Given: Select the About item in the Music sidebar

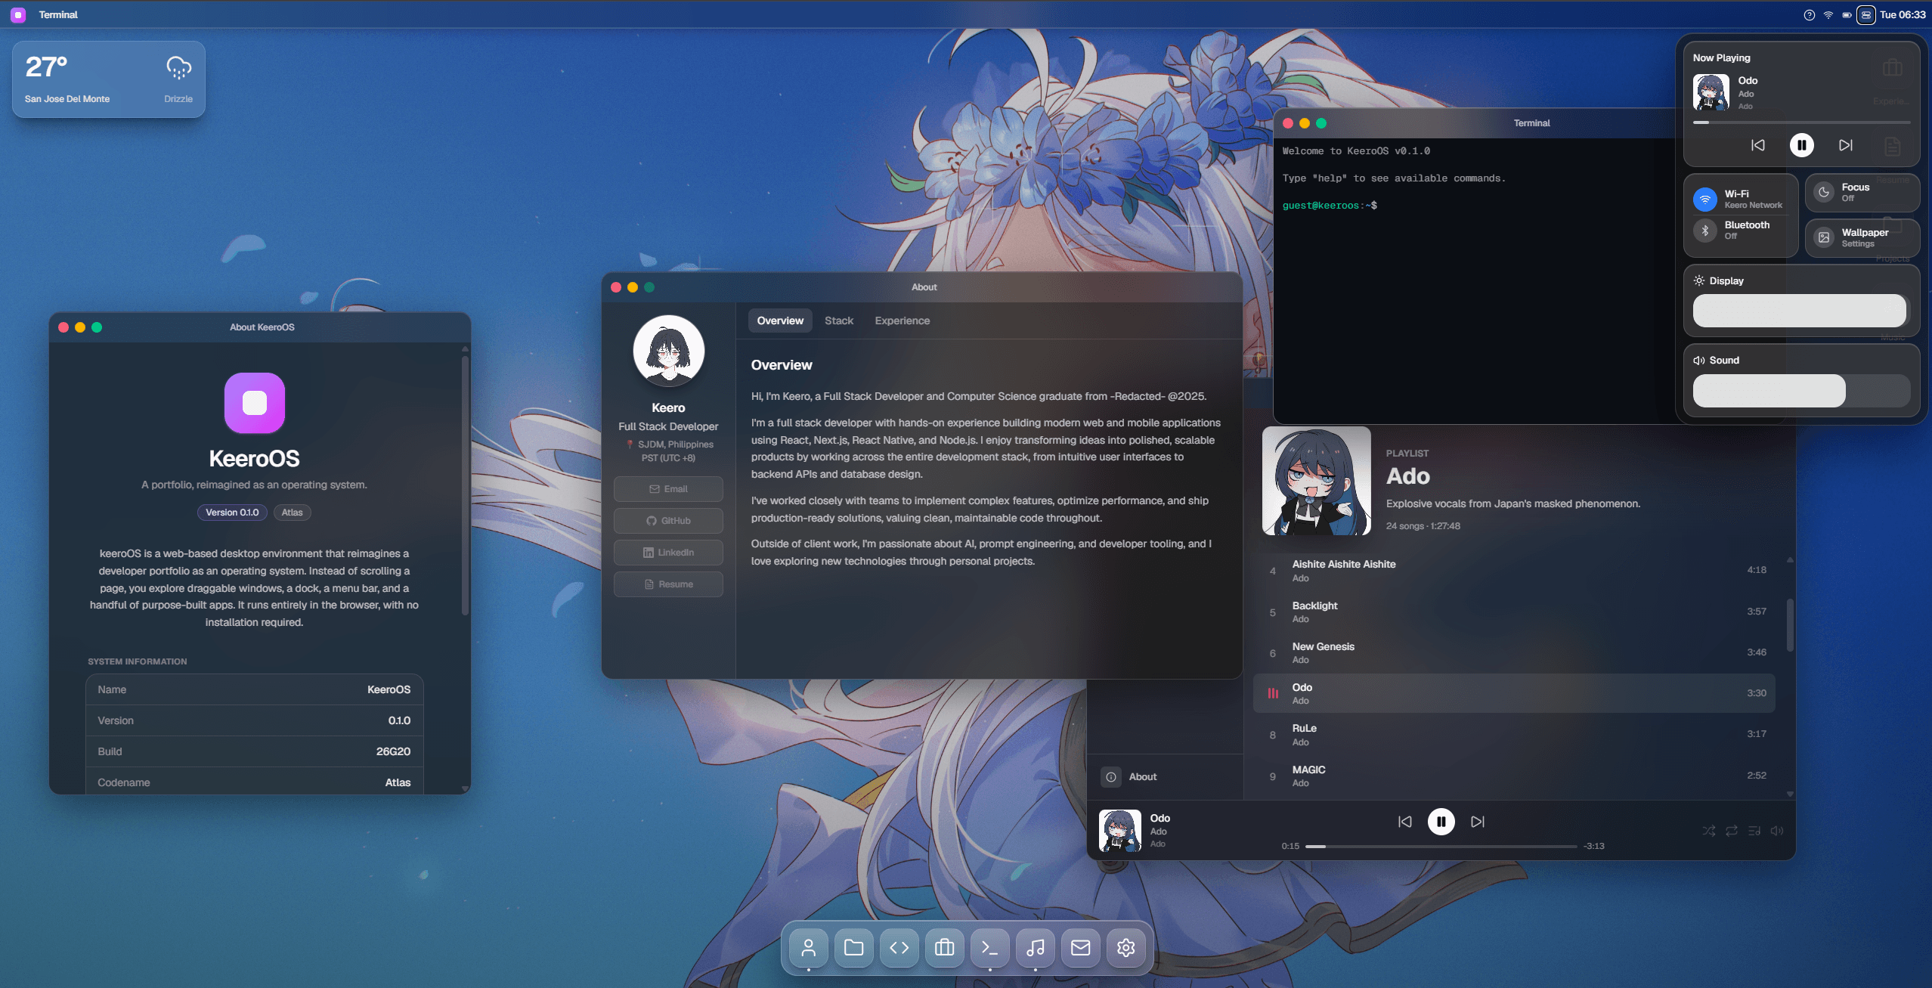Looking at the screenshot, I should (1165, 777).
